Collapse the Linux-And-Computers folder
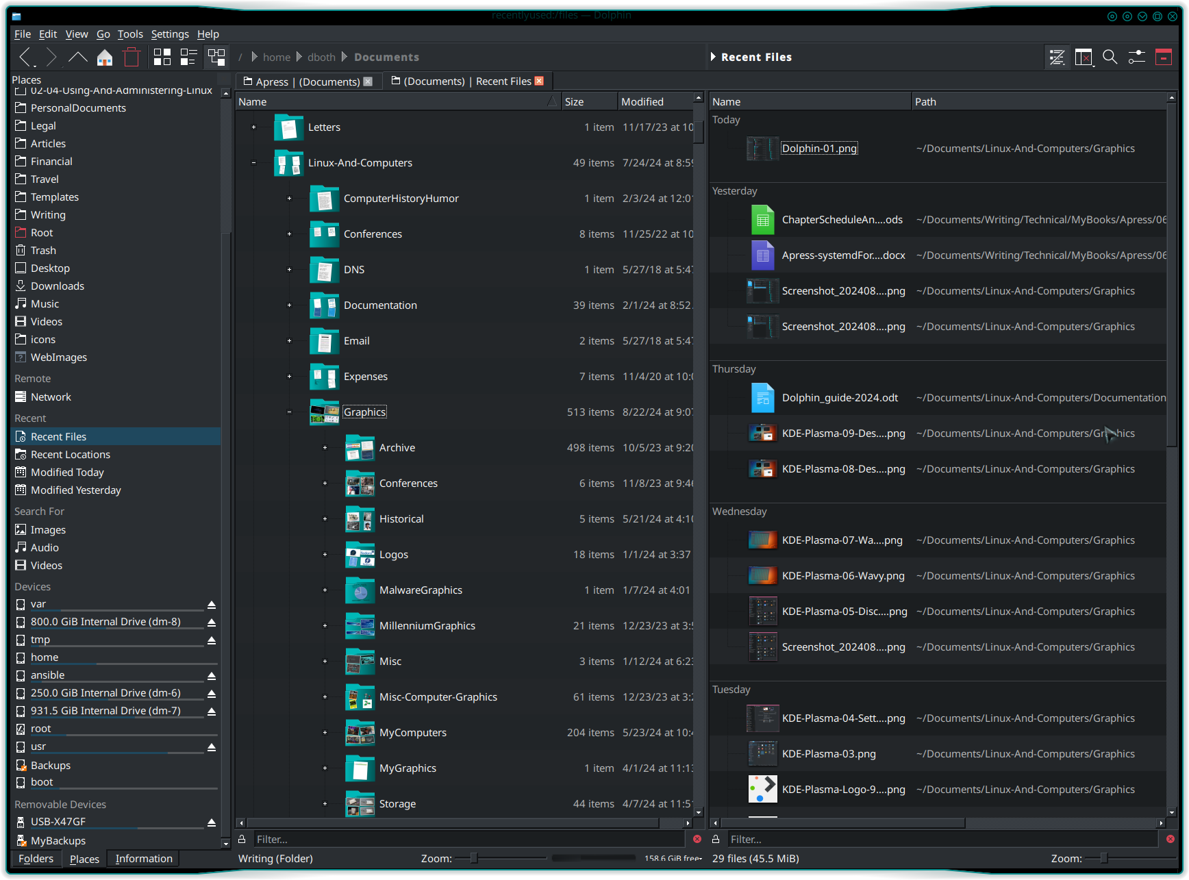1189x880 pixels. 253,163
